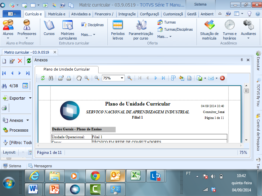This screenshot has height=196, width=262.
Task: Go to the last record
Action: click(28, 73)
